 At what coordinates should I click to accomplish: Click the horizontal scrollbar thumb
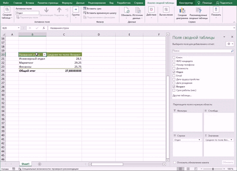point(107,164)
